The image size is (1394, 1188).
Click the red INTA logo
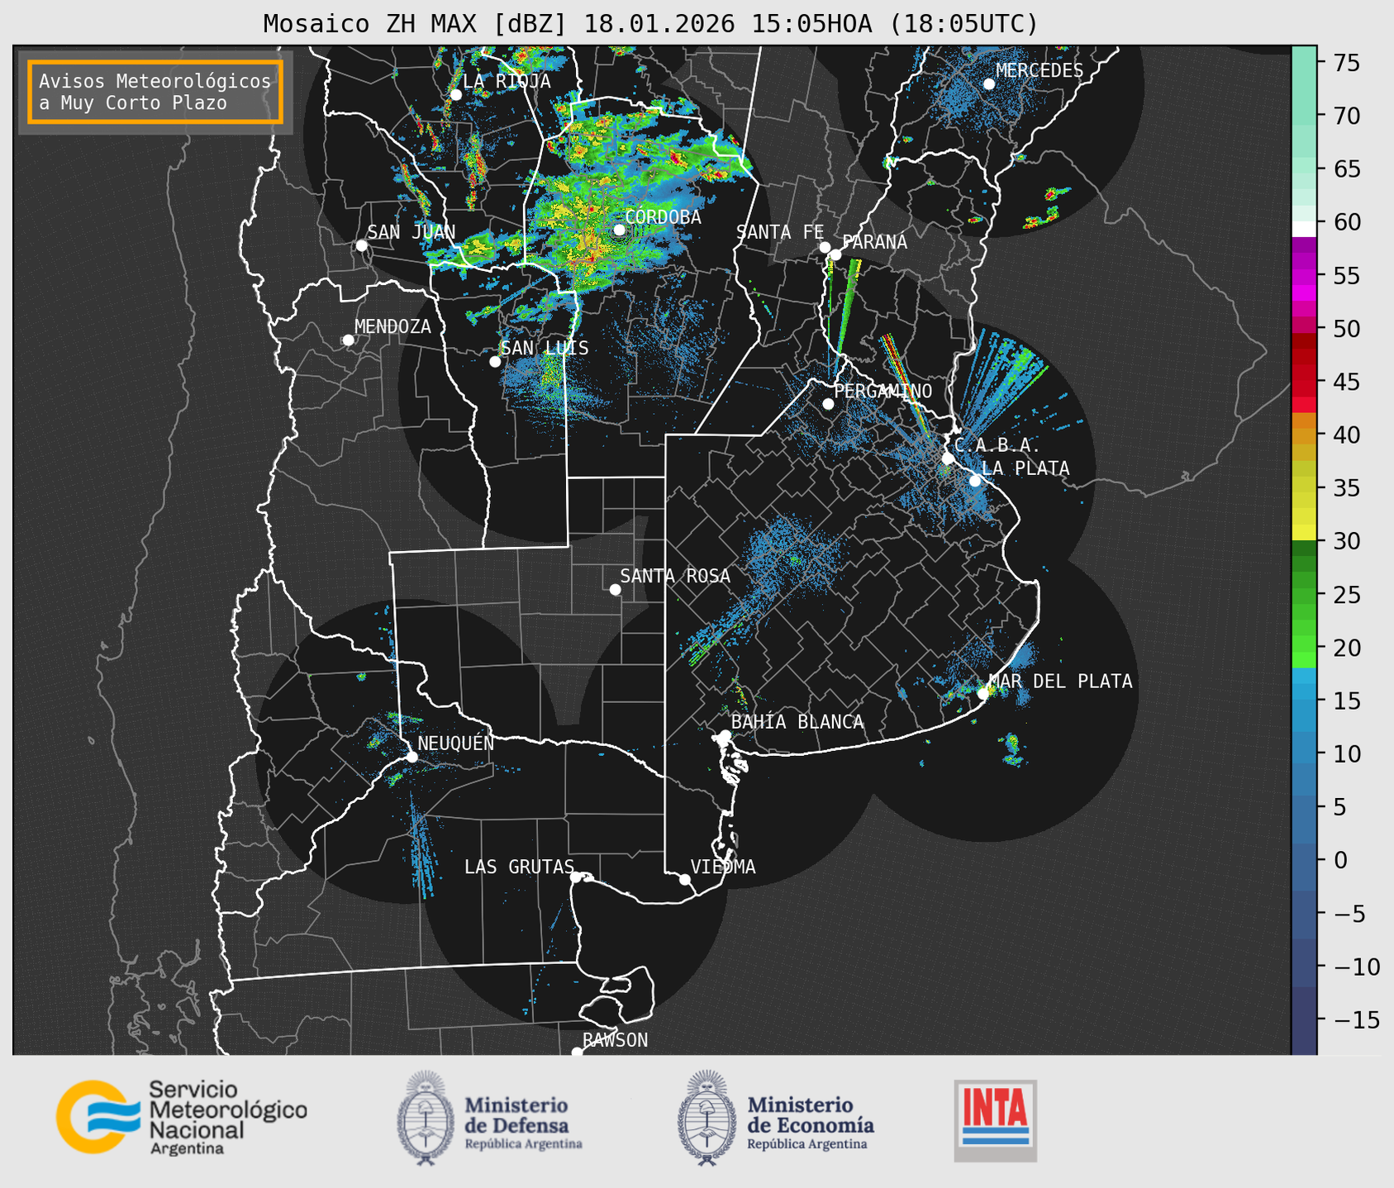point(995,1119)
